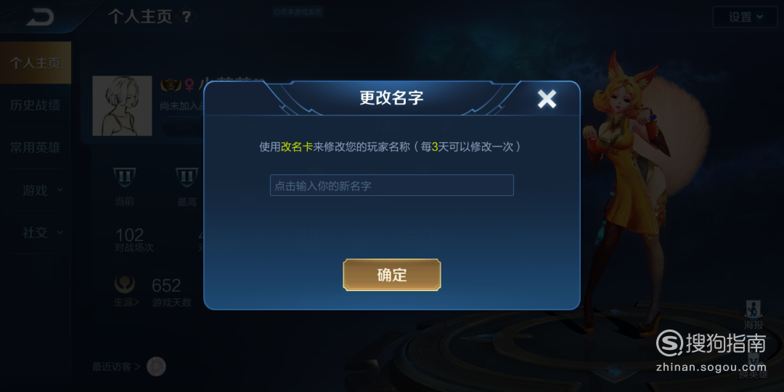This screenshot has width=784, height=392.
Task: Open the 常用英雄 tab
Action: pyautogui.click(x=36, y=147)
